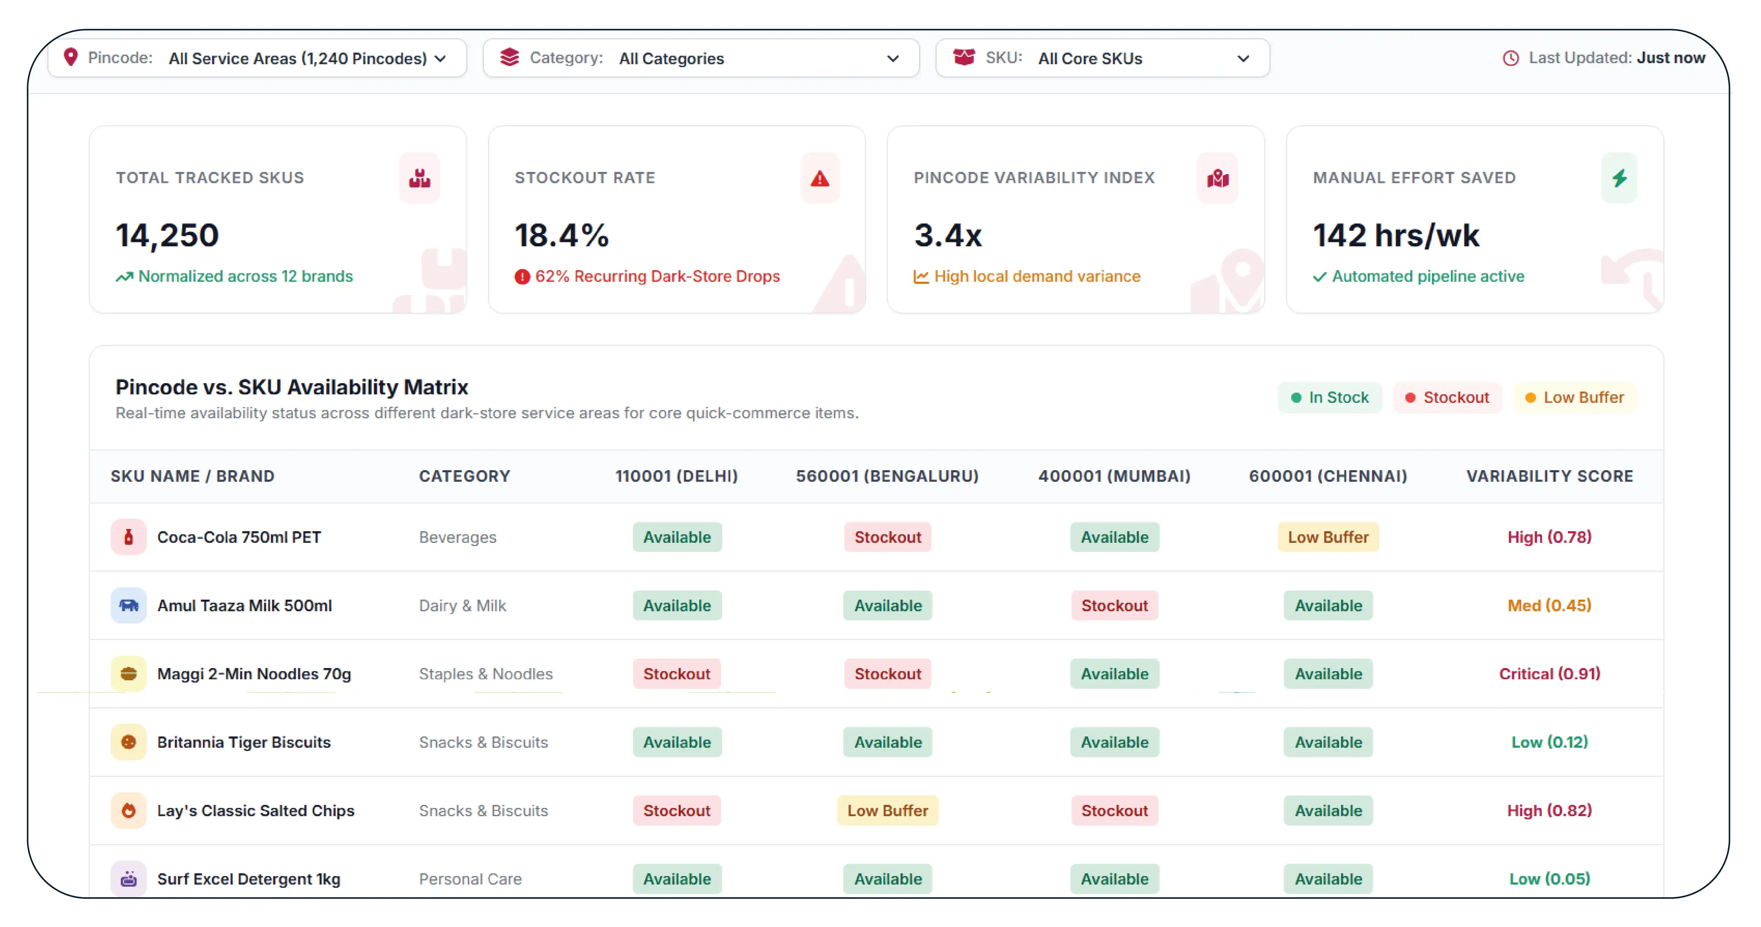Click the Surf Excel Detergent 1kg product icon
This screenshot has width=1761, height=927.
[128, 879]
